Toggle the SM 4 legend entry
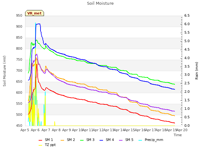 click(107, 140)
